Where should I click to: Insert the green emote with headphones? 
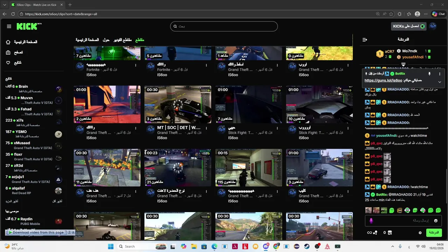coord(407,210)
